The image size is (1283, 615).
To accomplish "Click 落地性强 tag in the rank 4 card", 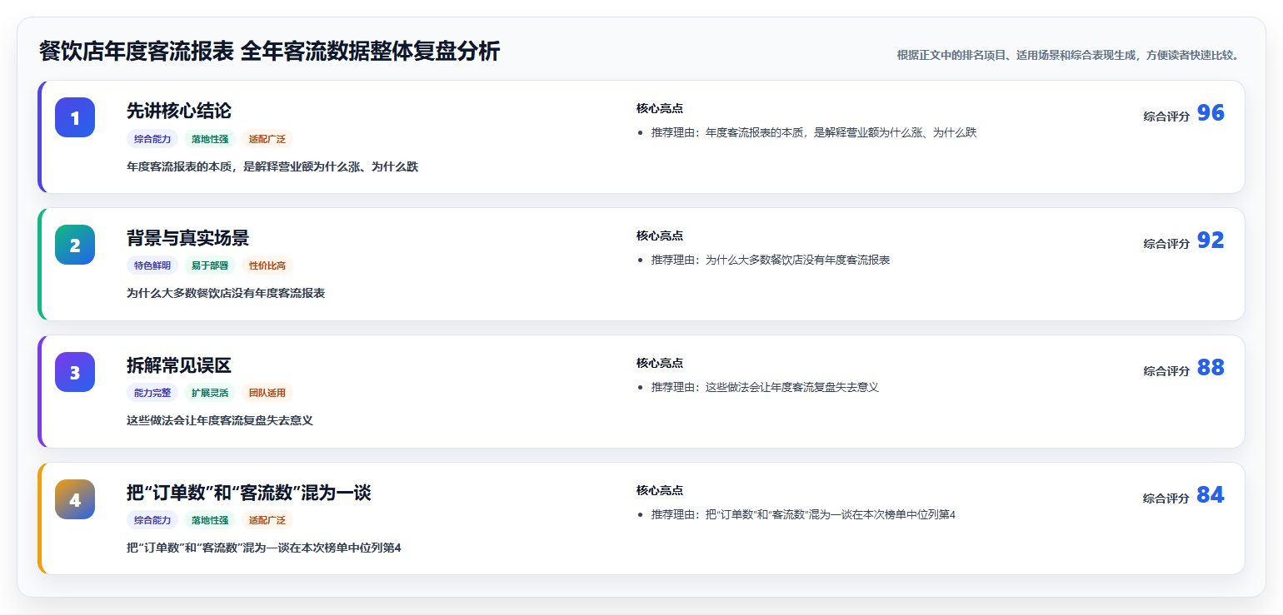I will [210, 520].
